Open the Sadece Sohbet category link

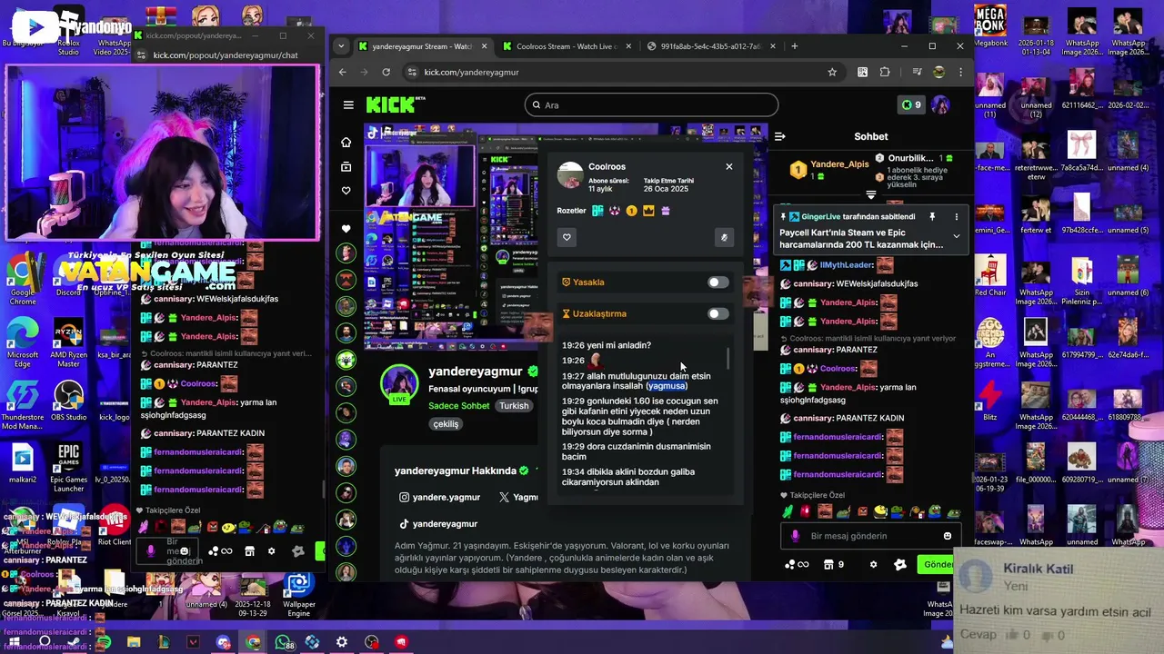[x=459, y=406]
